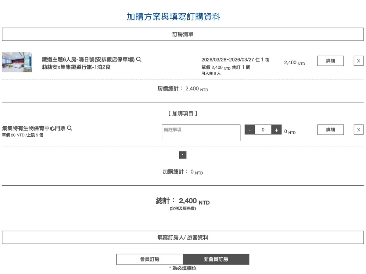
Task: Remove the conservation center ticket add-on via X
Action: tap(358, 129)
